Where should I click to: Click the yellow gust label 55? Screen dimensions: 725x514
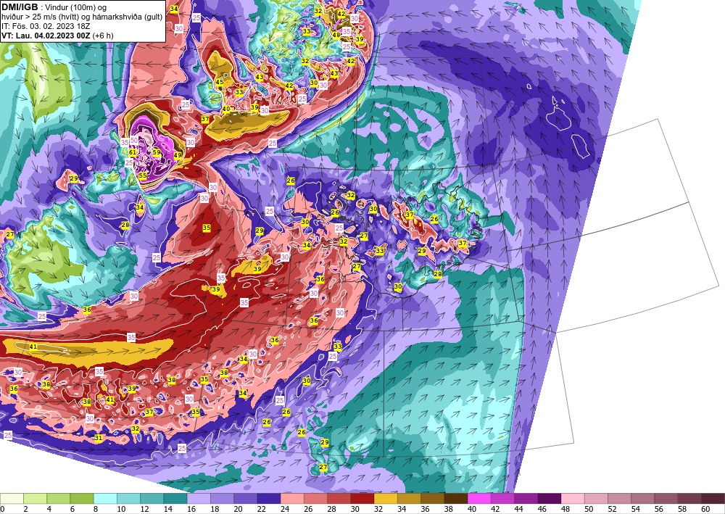pos(143,175)
